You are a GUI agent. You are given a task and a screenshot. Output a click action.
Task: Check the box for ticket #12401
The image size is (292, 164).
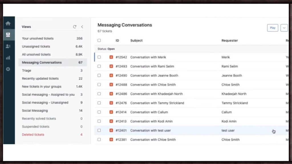click(x=99, y=130)
